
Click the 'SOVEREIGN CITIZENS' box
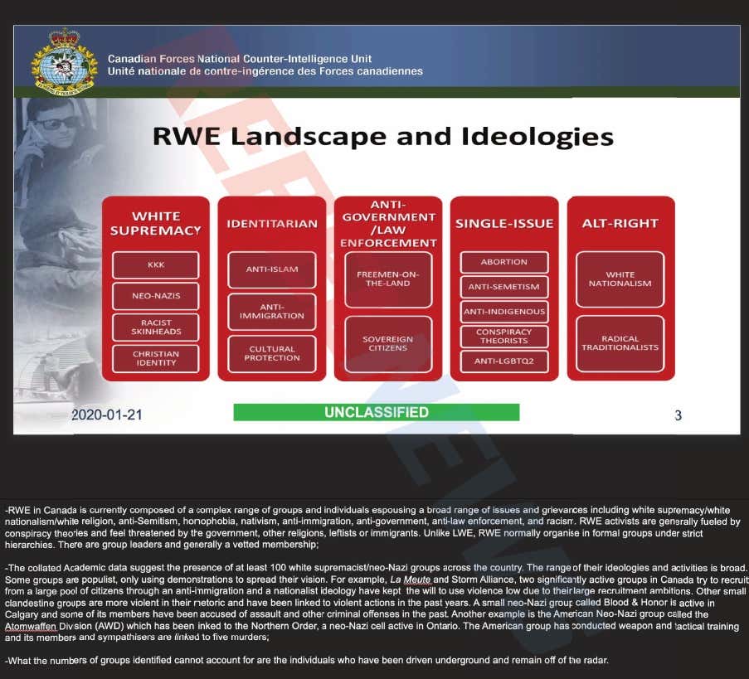388,344
